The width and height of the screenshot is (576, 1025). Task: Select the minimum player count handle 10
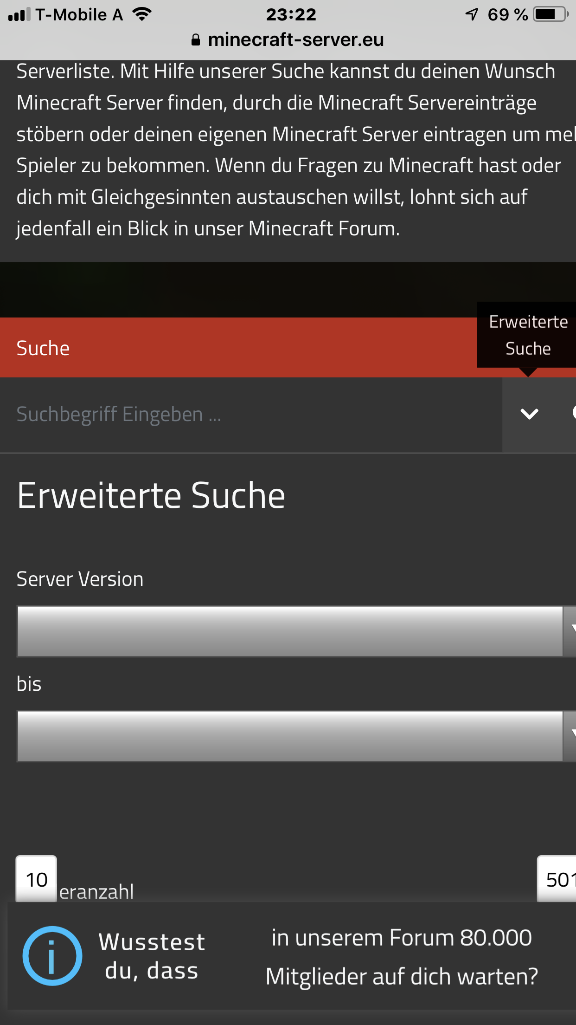click(x=36, y=879)
